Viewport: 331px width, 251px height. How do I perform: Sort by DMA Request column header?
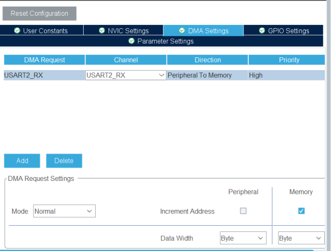click(44, 60)
